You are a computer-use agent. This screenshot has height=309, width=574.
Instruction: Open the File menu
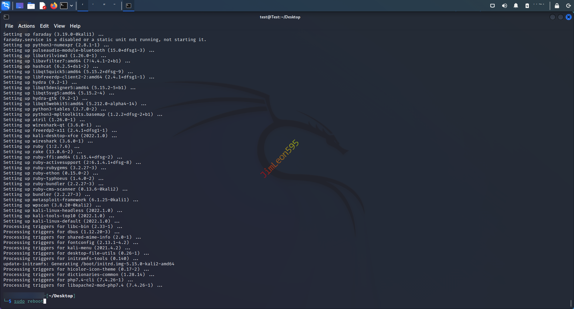point(9,26)
